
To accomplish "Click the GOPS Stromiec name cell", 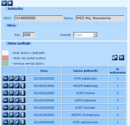I will 85,108.
